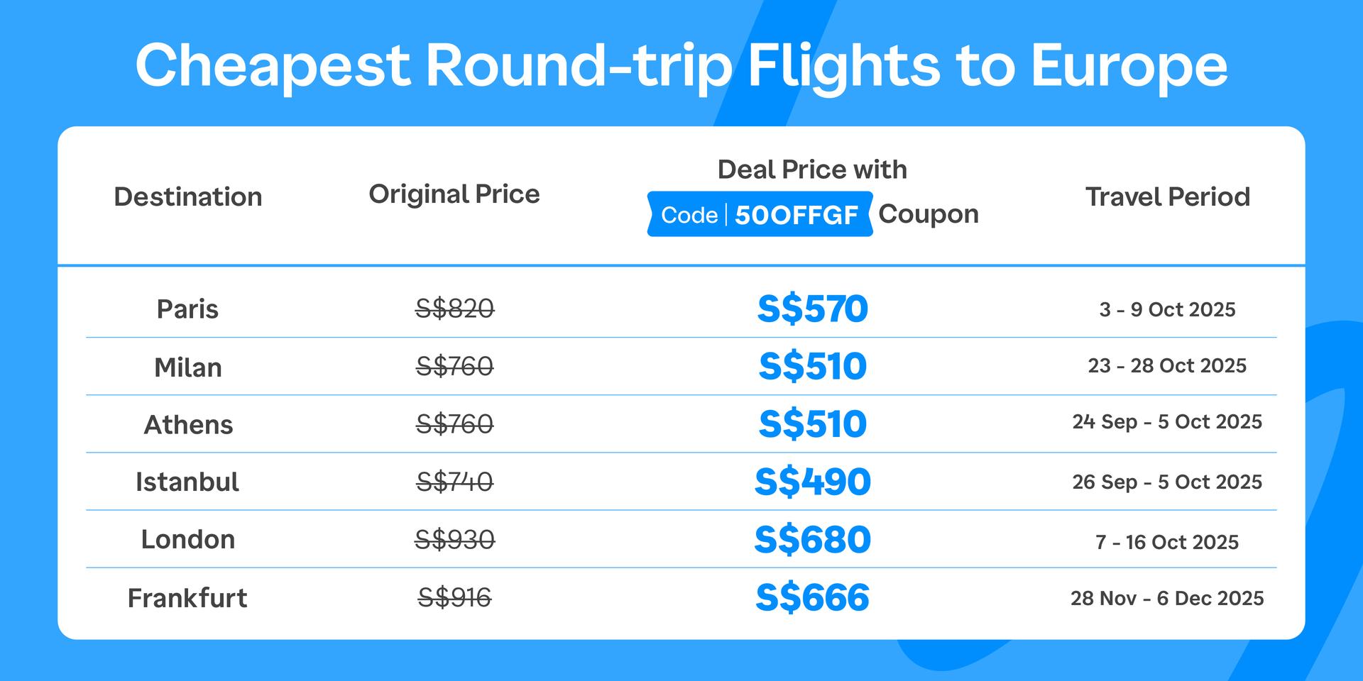Image resolution: width=1363 pixels, height=681 pixels.
Task: Select the 3 - 9 Oct 2025 travel period
Action: [1168, 309]
